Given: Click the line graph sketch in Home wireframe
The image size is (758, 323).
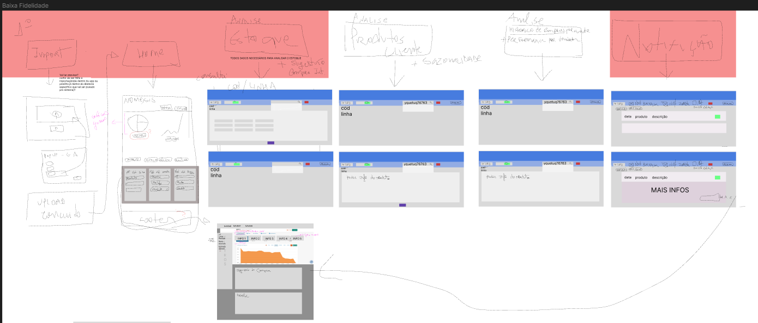Looking at the screenshot, I should (x=173, y=129).
